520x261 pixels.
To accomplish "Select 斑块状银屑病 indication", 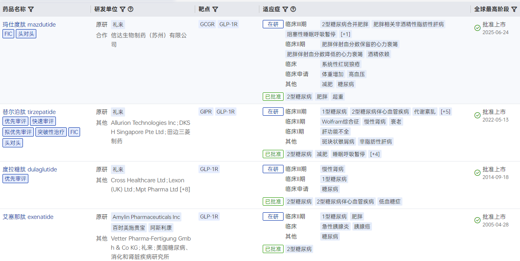I will coord(338,142).
